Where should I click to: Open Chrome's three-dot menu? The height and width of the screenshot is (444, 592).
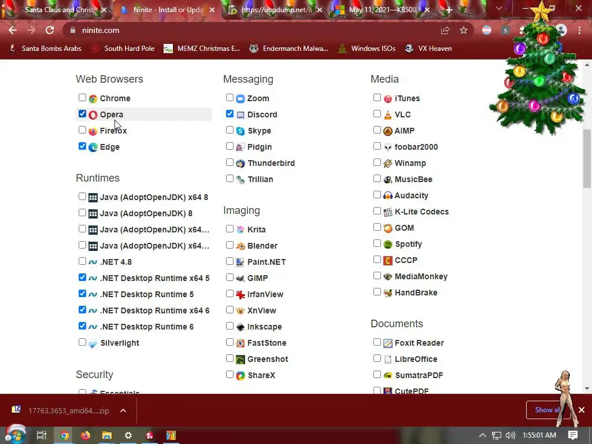pos(579,30)
